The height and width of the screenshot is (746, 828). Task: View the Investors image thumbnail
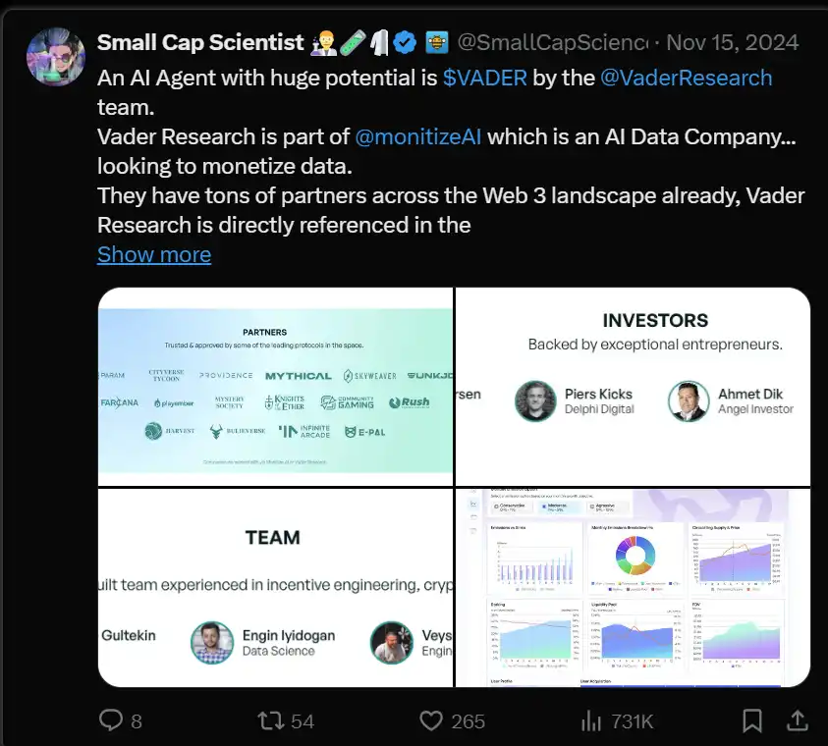(x=633, y=386)
